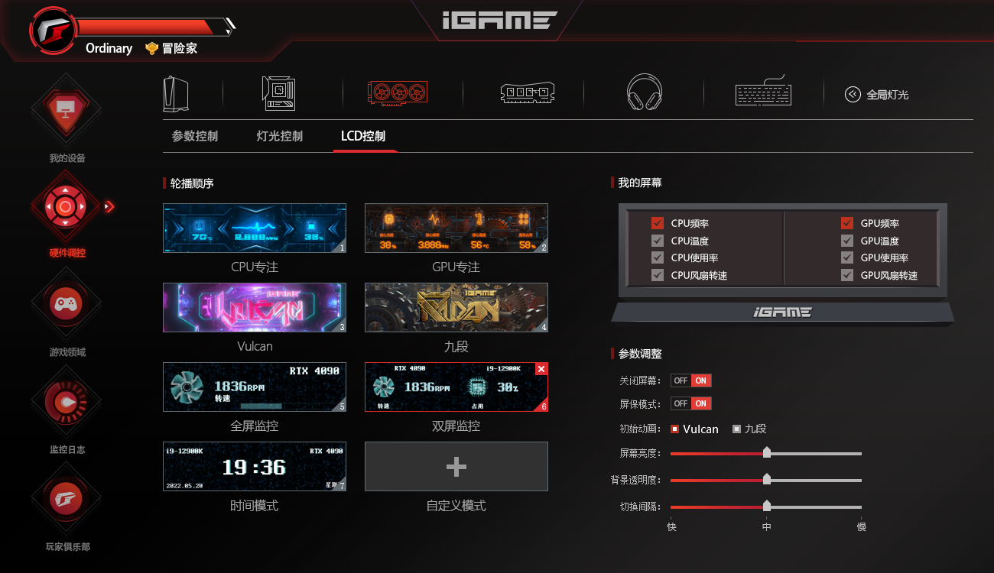This screenshot has height=573, width=994.
Task: Click the 全局灯光 back arrow icon
Action: (x=853, y=95)
